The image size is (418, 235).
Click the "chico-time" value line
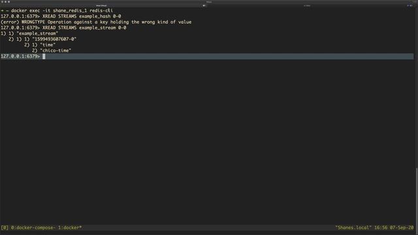52,51
